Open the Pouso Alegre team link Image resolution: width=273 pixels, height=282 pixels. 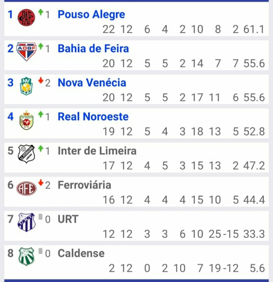(x=91, y=14)
